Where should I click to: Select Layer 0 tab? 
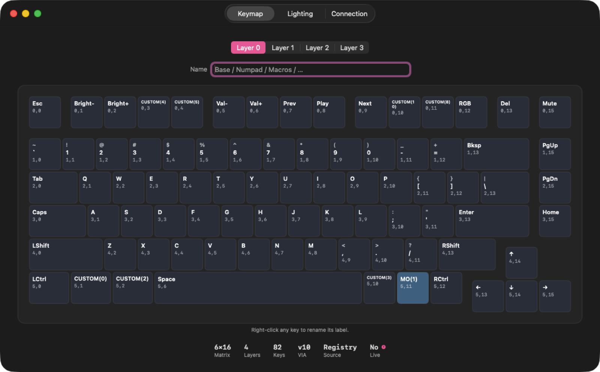point(248,48)
